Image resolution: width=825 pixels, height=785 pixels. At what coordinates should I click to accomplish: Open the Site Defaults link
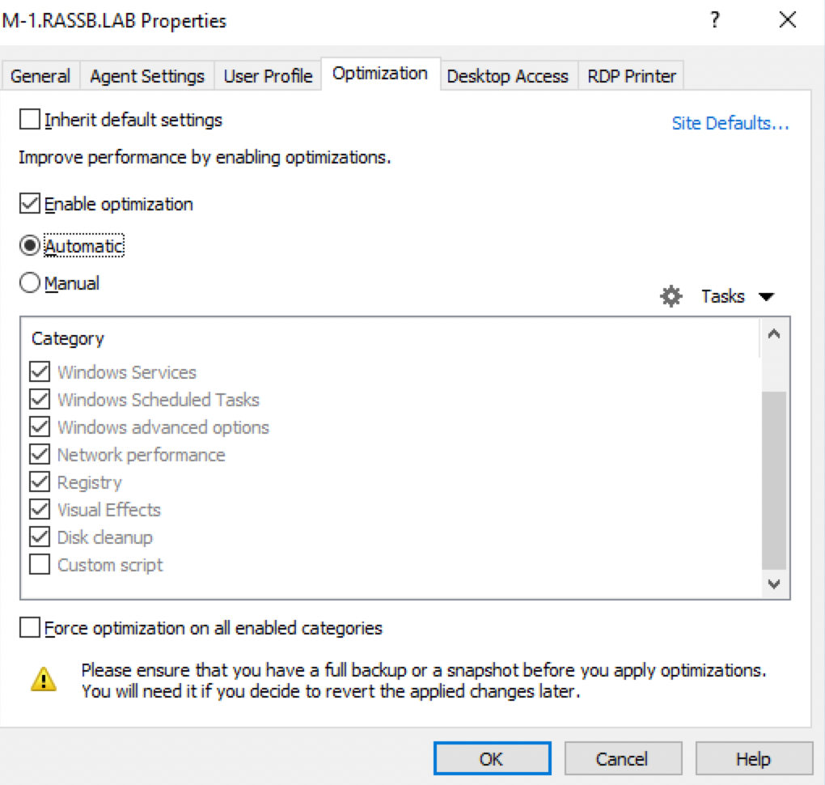730,123
